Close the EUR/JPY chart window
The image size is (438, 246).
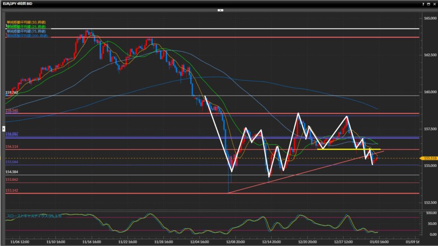pyautogui.click(x=434, y=4)
